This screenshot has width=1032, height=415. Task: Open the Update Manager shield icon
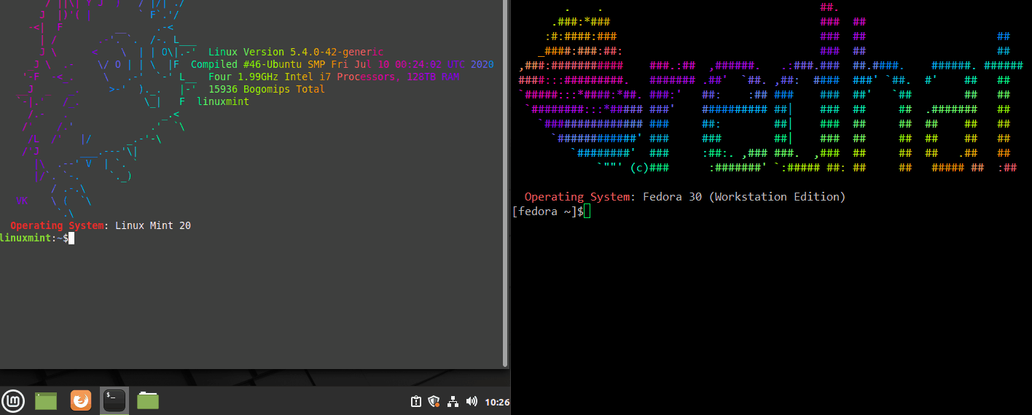tap(434, 401)
